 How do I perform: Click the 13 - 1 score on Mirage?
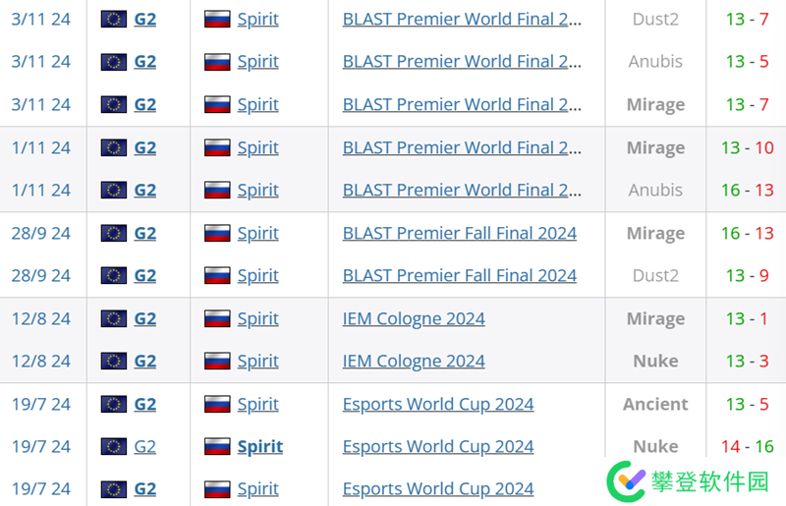coord(748,319)
